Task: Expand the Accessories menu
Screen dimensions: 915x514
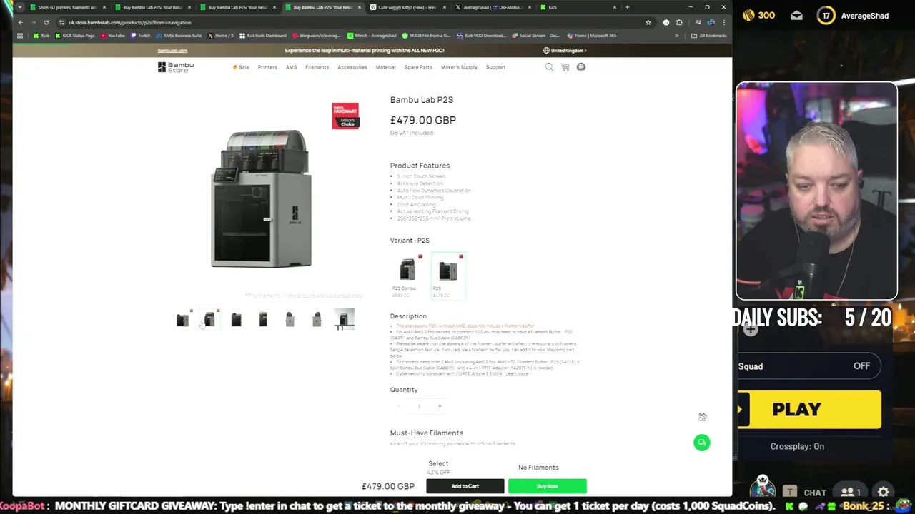Action: click(352, 67)
